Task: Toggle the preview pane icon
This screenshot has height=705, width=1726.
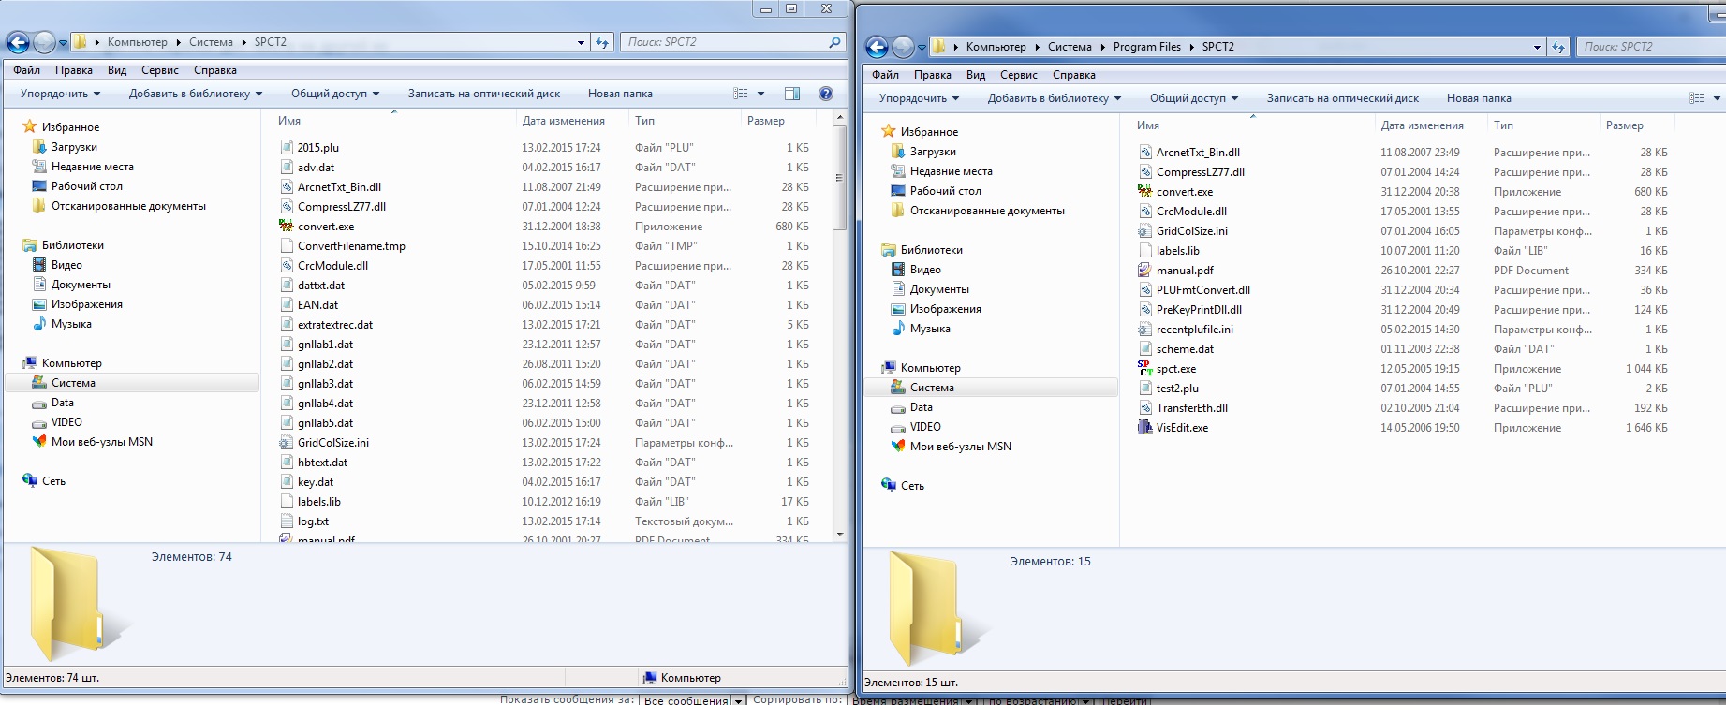Action: (791, 94)
